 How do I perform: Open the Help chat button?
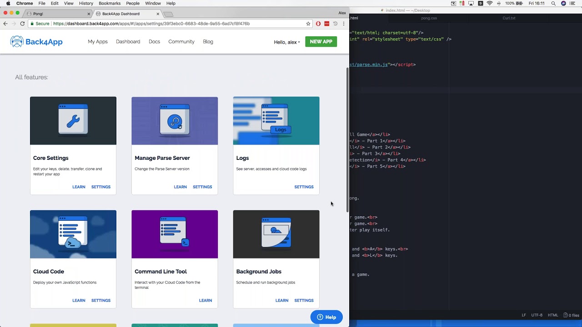tap(326, 317)
